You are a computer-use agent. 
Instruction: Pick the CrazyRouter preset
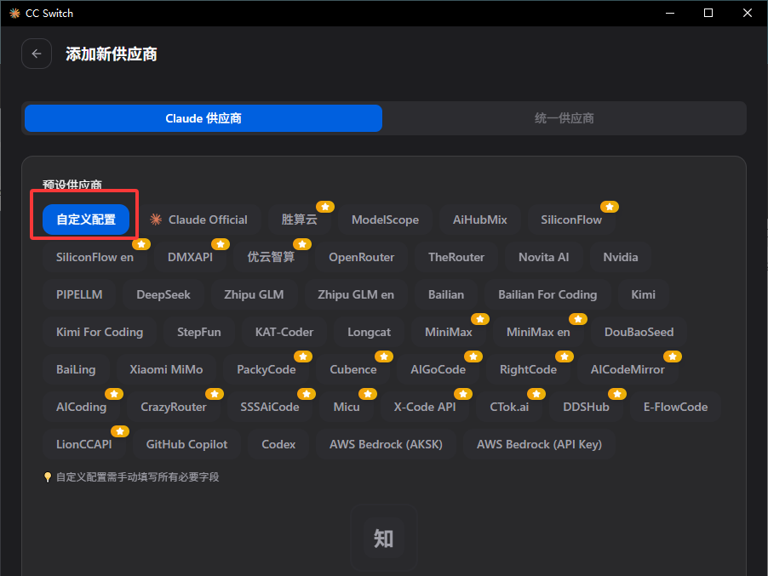(x=174, y=407)
